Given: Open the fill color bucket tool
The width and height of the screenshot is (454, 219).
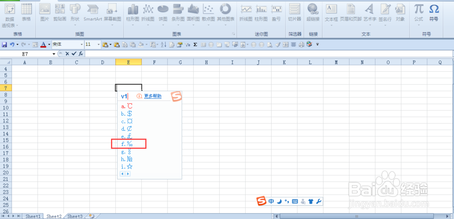Looking at the screenshot, I should 141,44.
